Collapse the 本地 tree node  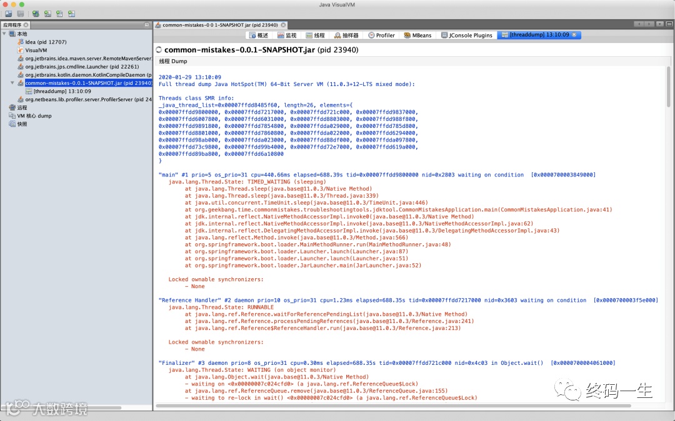(x=4, y=34)
